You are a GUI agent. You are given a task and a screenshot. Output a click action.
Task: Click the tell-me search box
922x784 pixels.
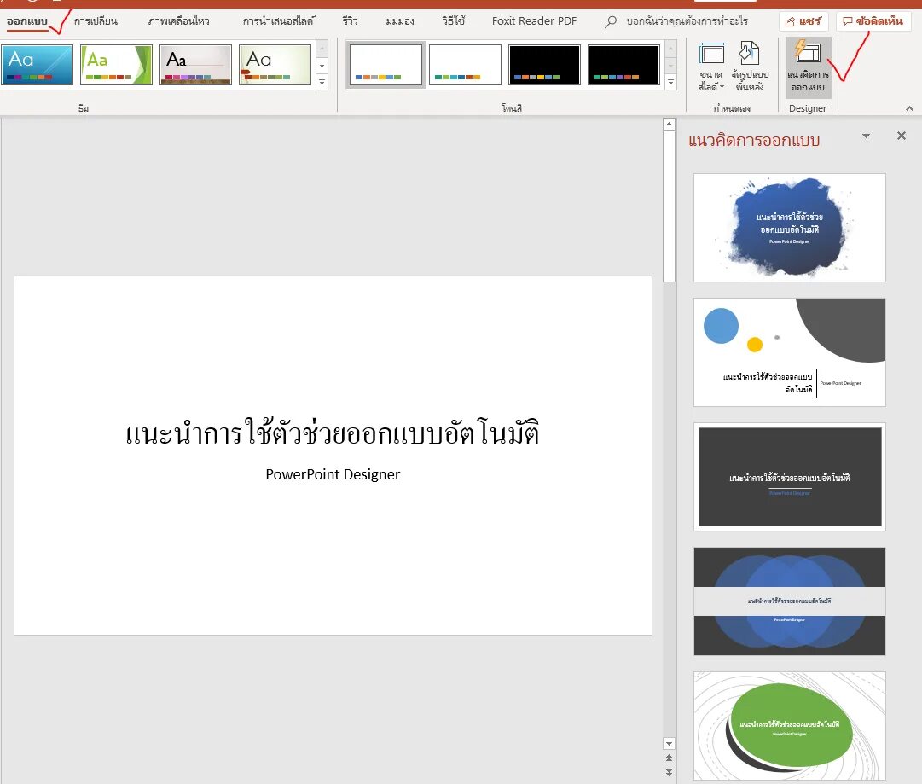pyautogui.click(x=687, y=21)
